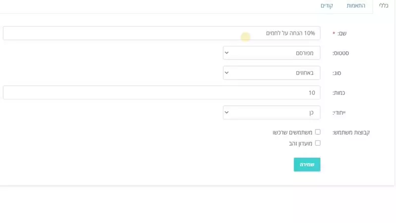Switch to the קודים tab
Screen dimensions: 396x223
tap(327, 5)
